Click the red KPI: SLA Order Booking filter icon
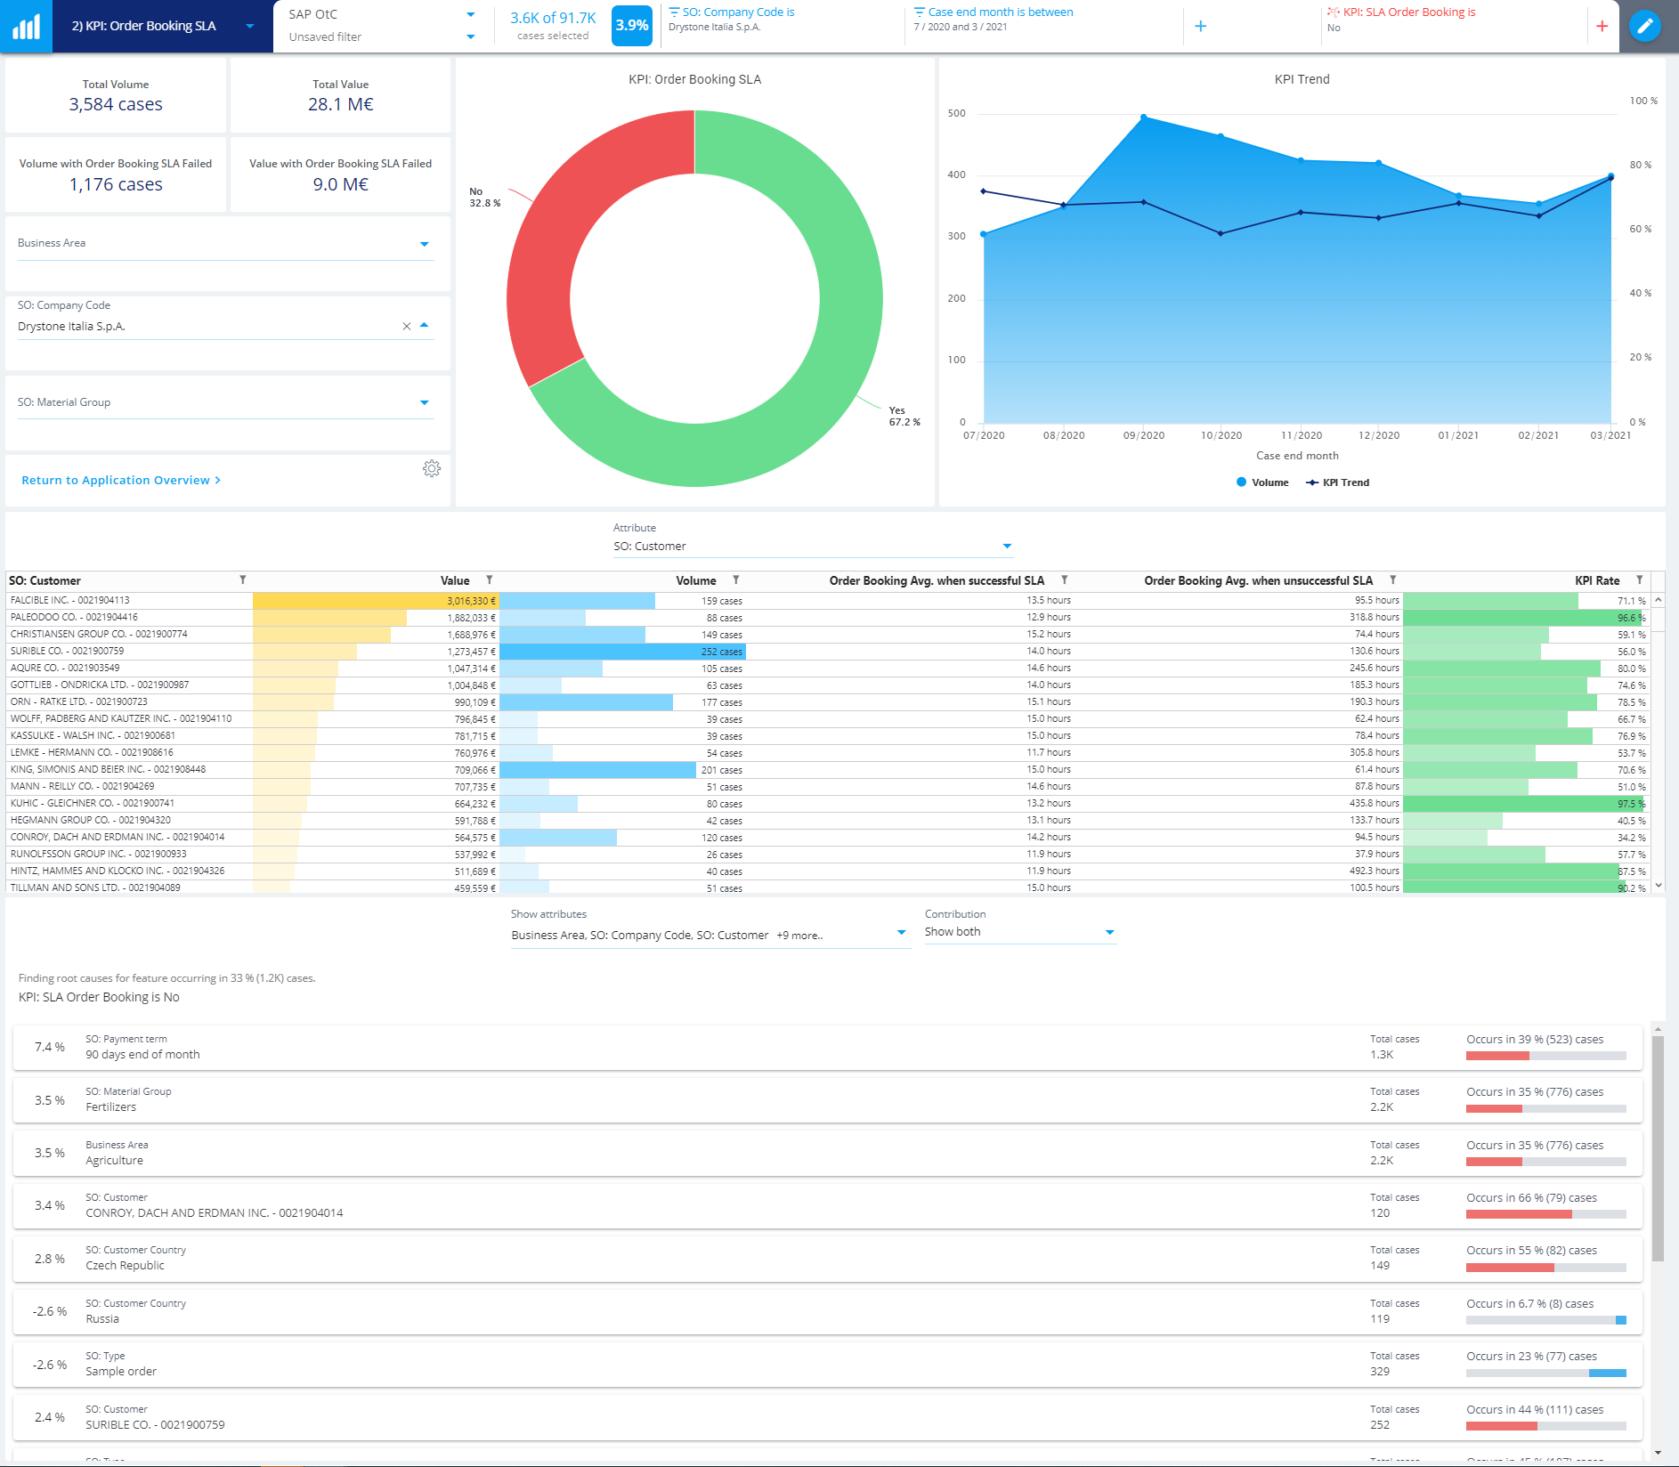This screenshot has height=1467, width=1679. 1332,12
